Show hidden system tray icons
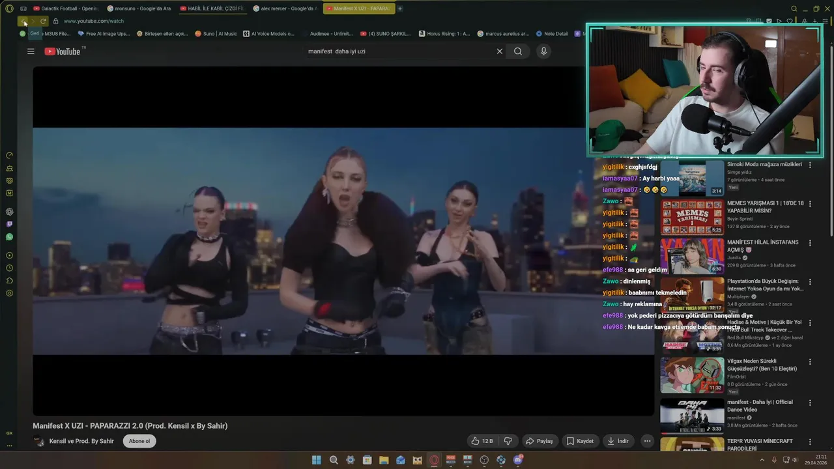The width and height of the screenshot is (834, 469). pyautogui.click(x=762, y=460)
